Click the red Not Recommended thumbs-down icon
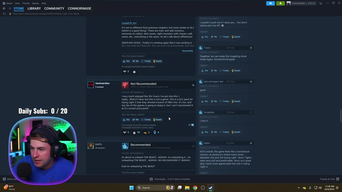 (125, 85)
